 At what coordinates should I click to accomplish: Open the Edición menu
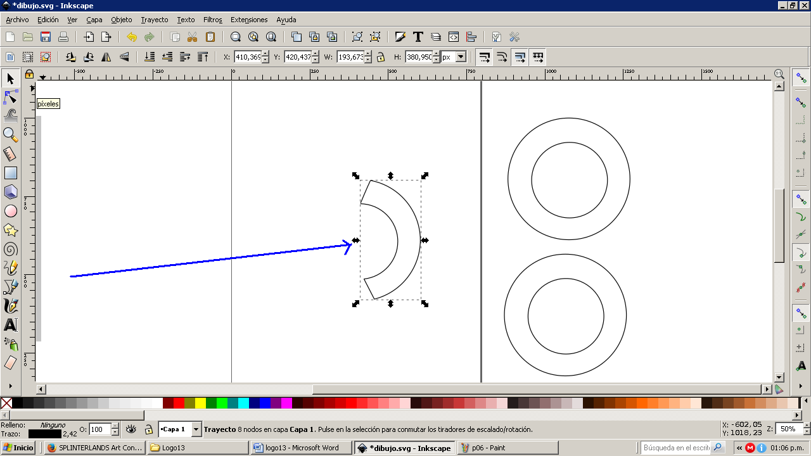tap(48, 20)
